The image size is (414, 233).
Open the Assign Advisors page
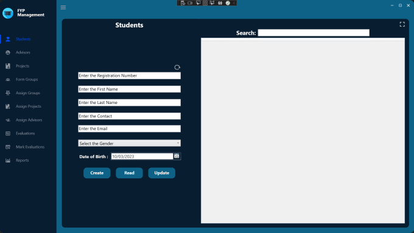[29, 120]
